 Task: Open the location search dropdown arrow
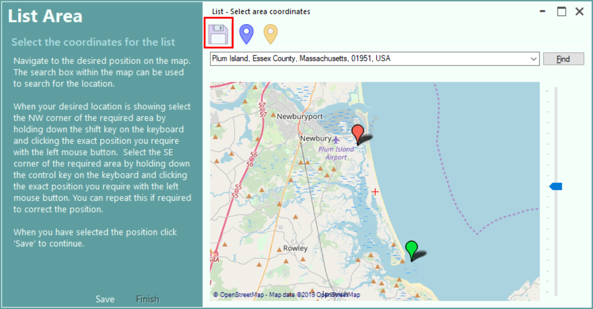(533, 59)
